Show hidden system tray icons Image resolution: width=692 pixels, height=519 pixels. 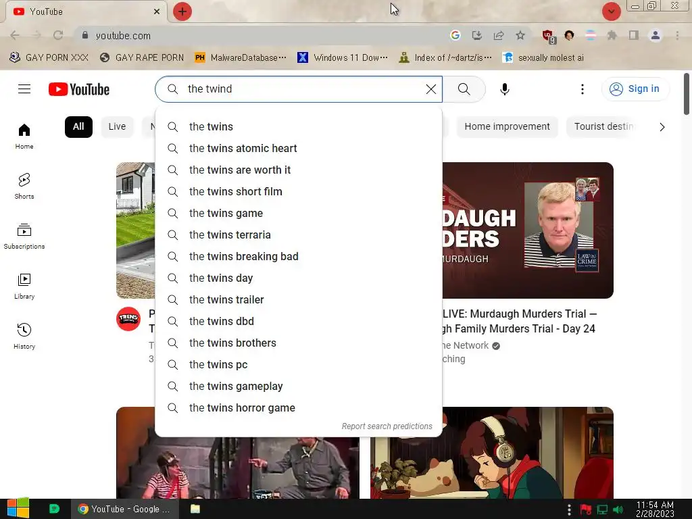(x=569, y=510)
